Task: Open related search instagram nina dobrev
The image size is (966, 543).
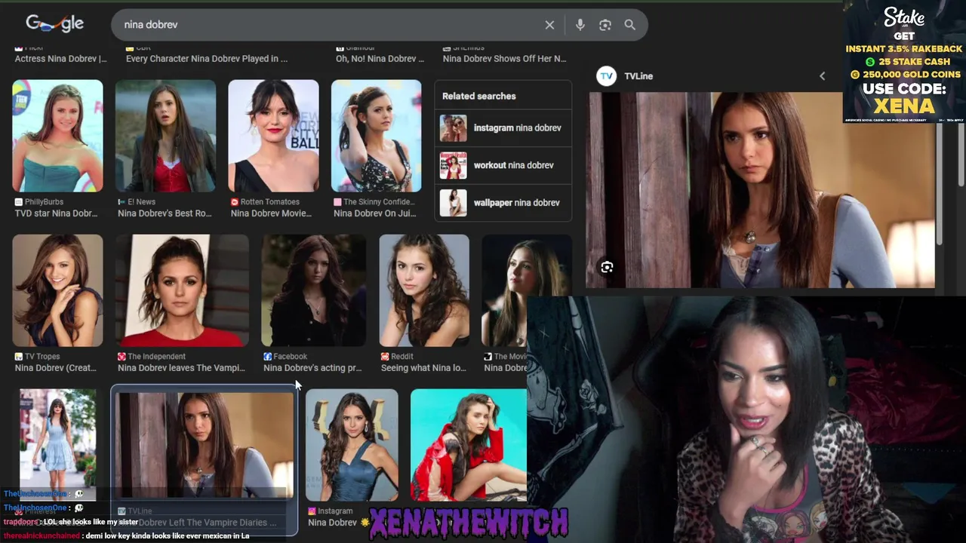Action: (x=503, y=128)
